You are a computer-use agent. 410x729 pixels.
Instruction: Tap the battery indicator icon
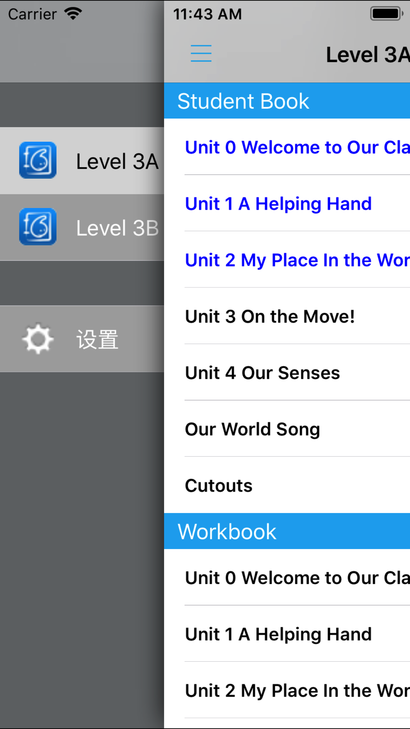click(386, 14)
